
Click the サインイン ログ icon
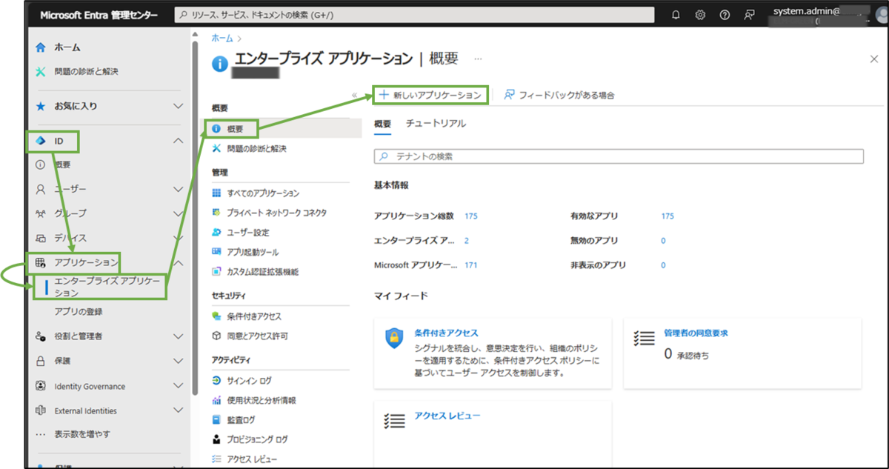pyautogui.click(x=216, y=381)
